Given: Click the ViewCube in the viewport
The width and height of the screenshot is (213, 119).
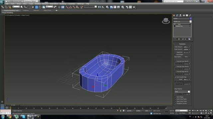Looking at the screenshot, I should pos(166,20).
